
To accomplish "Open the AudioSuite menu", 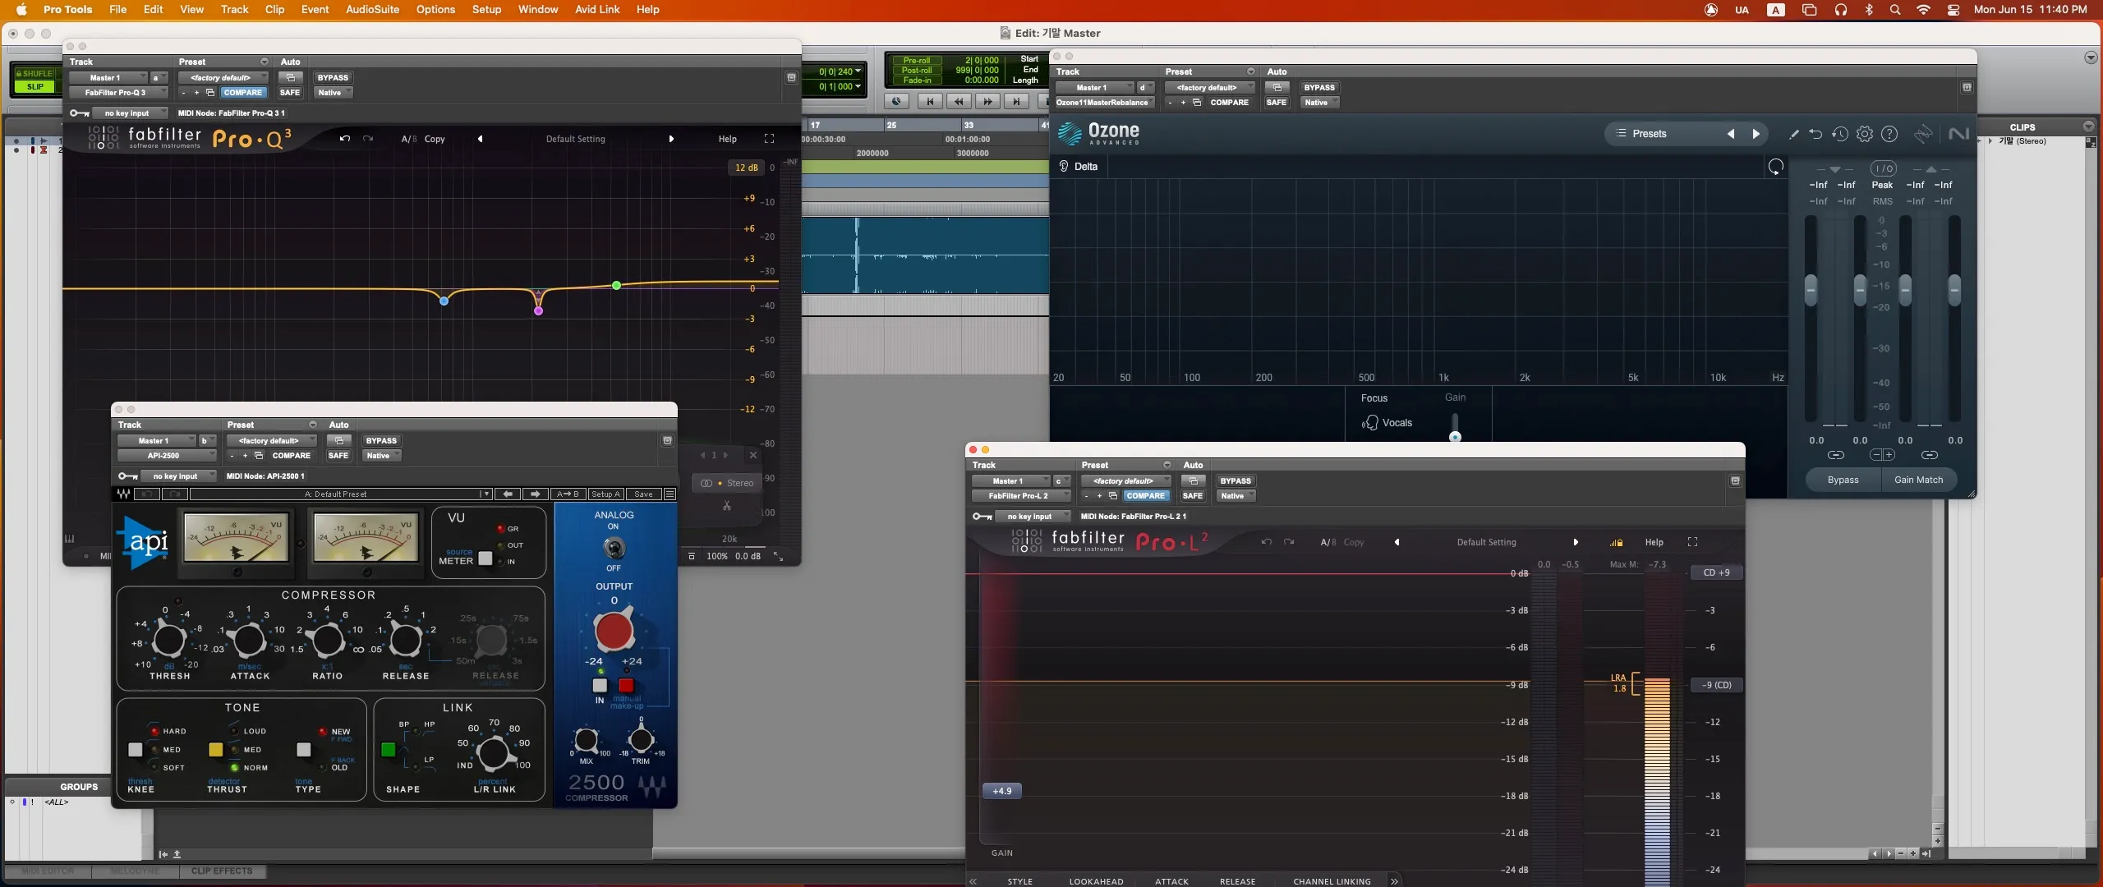I will [x=372, y=10].
